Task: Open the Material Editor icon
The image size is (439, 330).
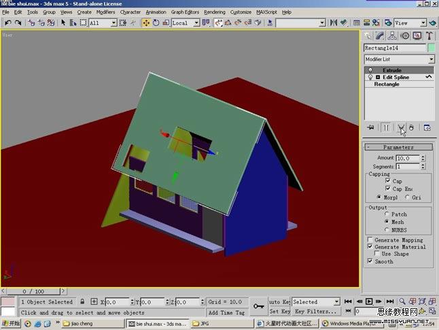Action: (x=376, y=22)
